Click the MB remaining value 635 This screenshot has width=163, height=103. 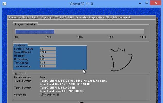(48, 59)
